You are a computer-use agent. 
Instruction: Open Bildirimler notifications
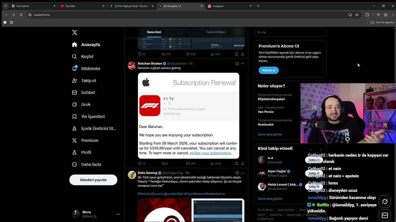pos(86,68)
